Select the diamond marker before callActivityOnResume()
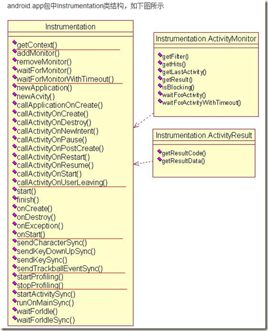Viewport: 268px width, 331px height. [14, 163]
